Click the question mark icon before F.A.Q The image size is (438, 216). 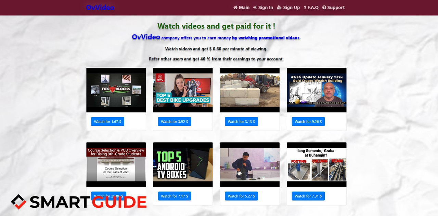tap(305, 8)
